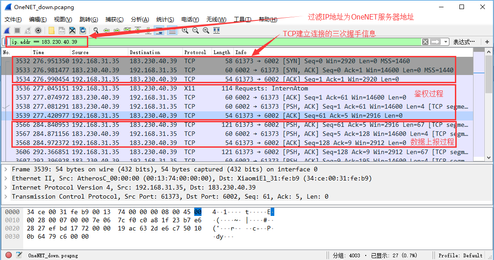Open a capture file
This screenshot has width=494, height=260.
click(51, 30)
